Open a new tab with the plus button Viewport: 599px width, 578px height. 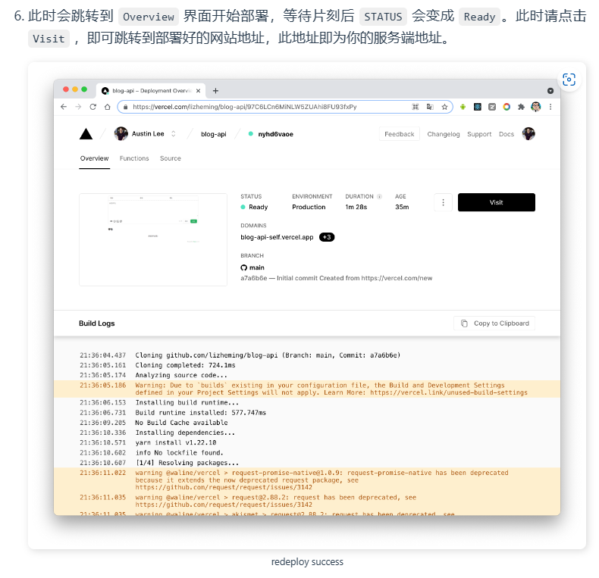[x=215, y=91]
